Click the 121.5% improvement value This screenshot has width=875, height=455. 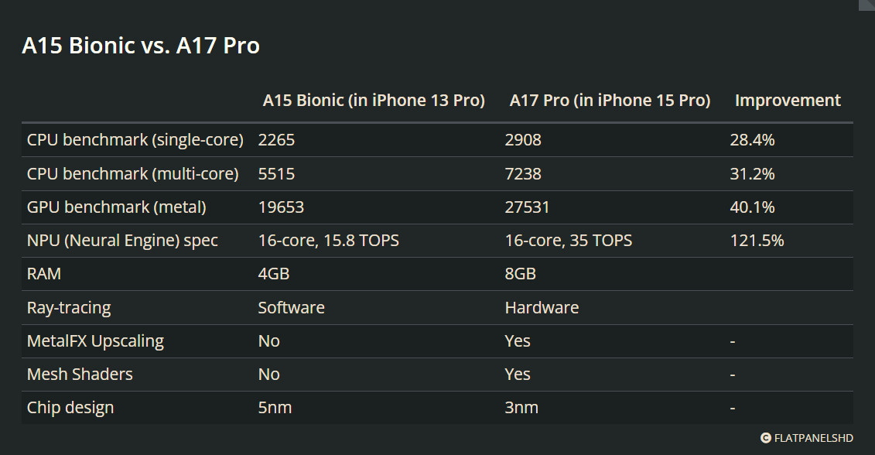(x=757, y=241)
